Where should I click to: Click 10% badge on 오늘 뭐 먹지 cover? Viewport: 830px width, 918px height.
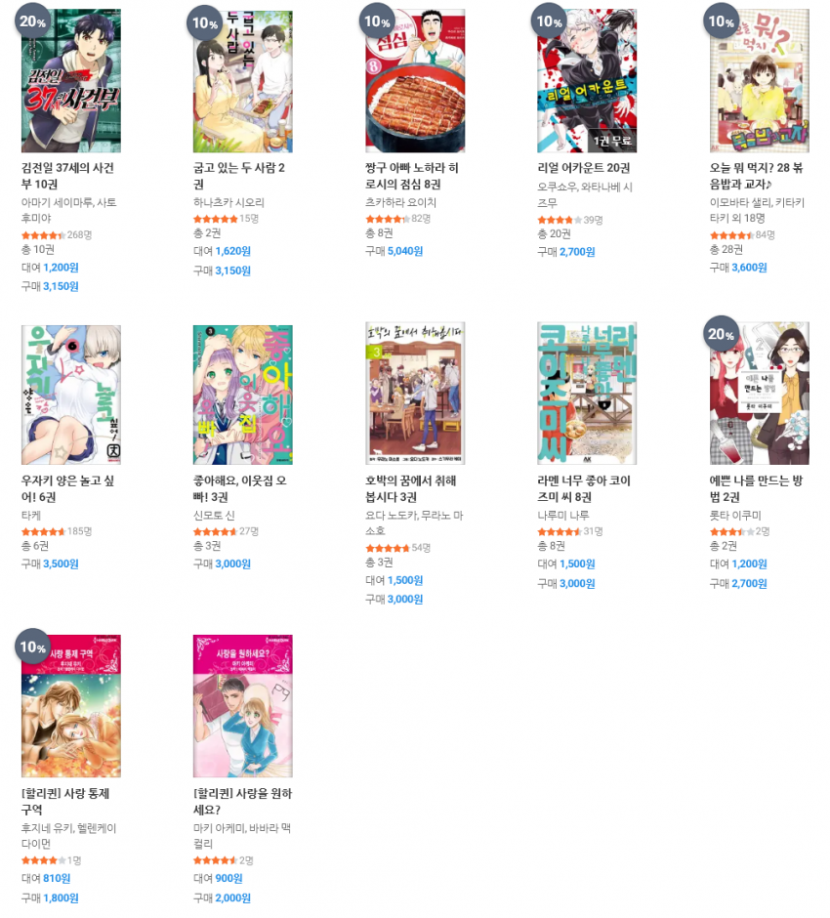tap(721, 21)
